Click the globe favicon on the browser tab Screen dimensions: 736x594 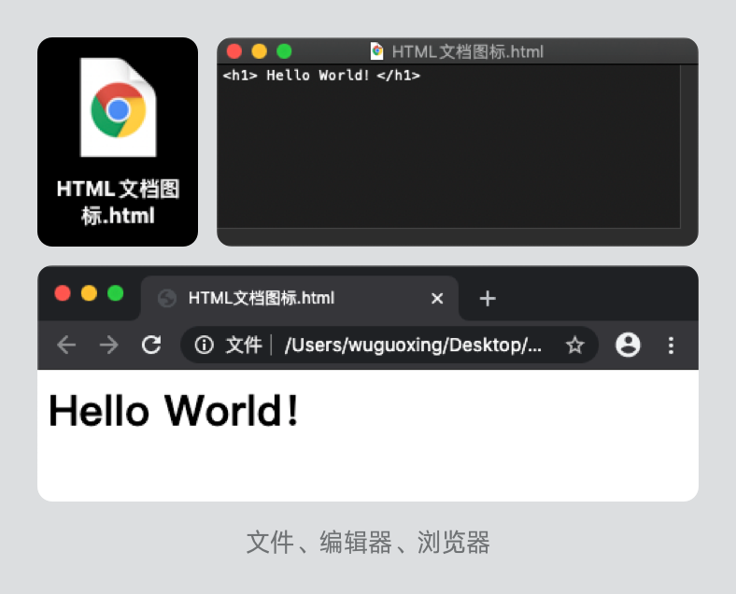(x=167, y=299)
